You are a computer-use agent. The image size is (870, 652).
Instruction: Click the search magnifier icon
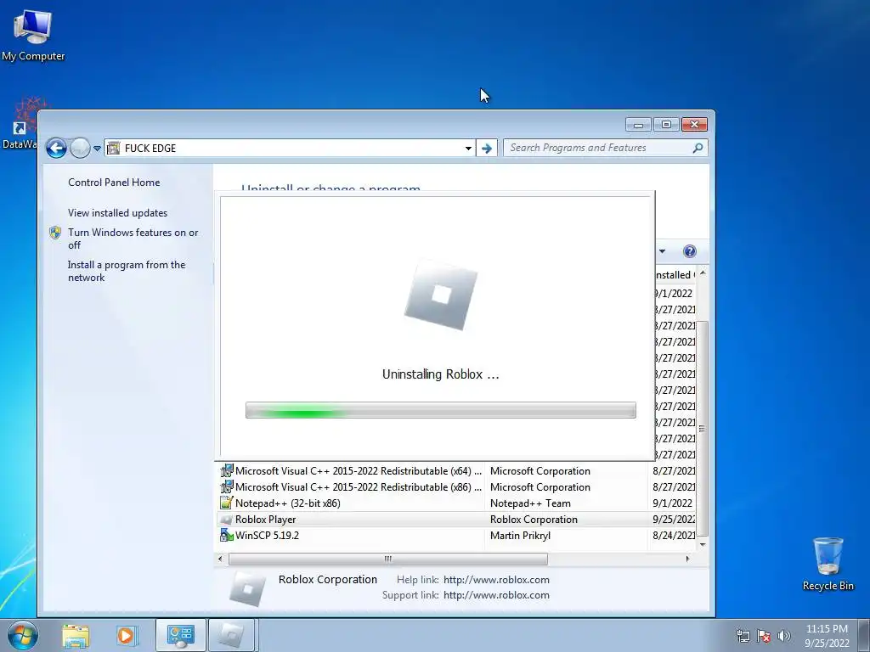(x=698, y=148)
